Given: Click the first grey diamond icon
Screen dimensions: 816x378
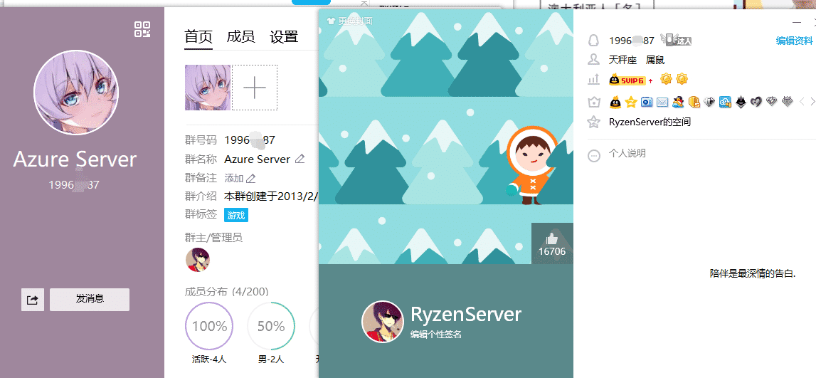Looking at the screenshot, I should [709, 102].
